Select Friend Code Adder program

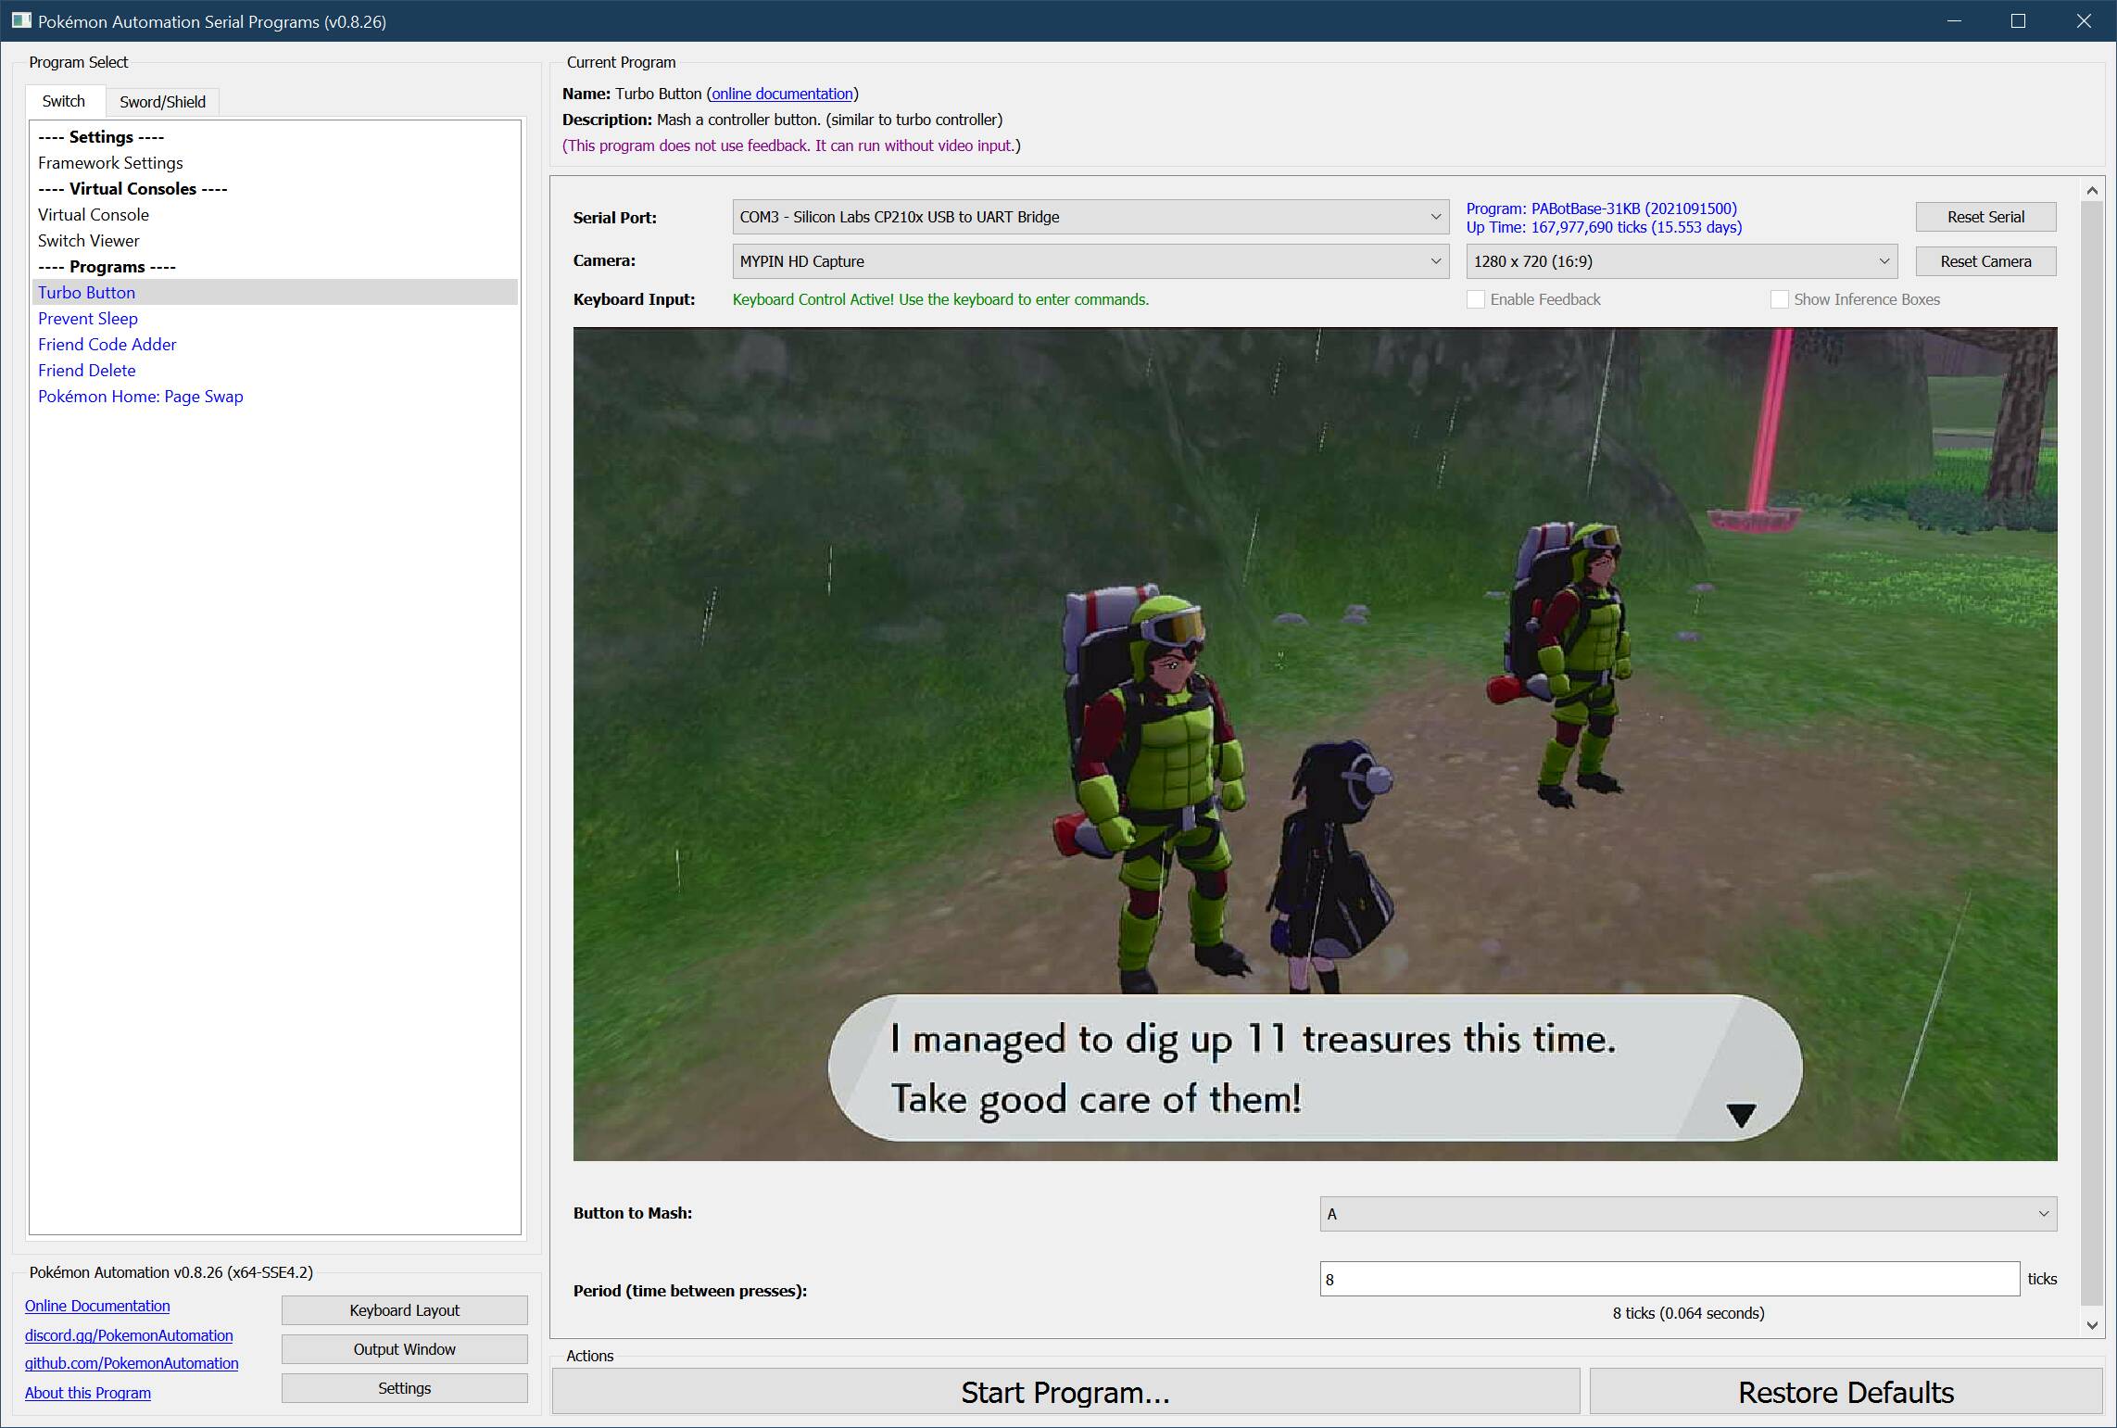click(107, 344)
